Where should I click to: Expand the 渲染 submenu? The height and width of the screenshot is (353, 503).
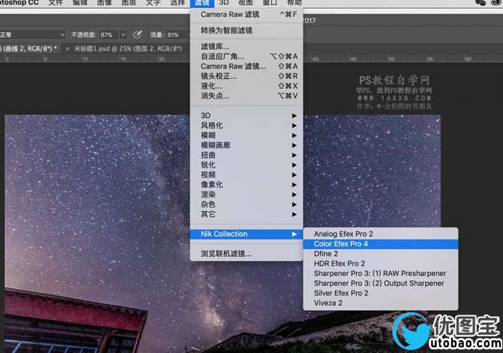tap(246, 195)
